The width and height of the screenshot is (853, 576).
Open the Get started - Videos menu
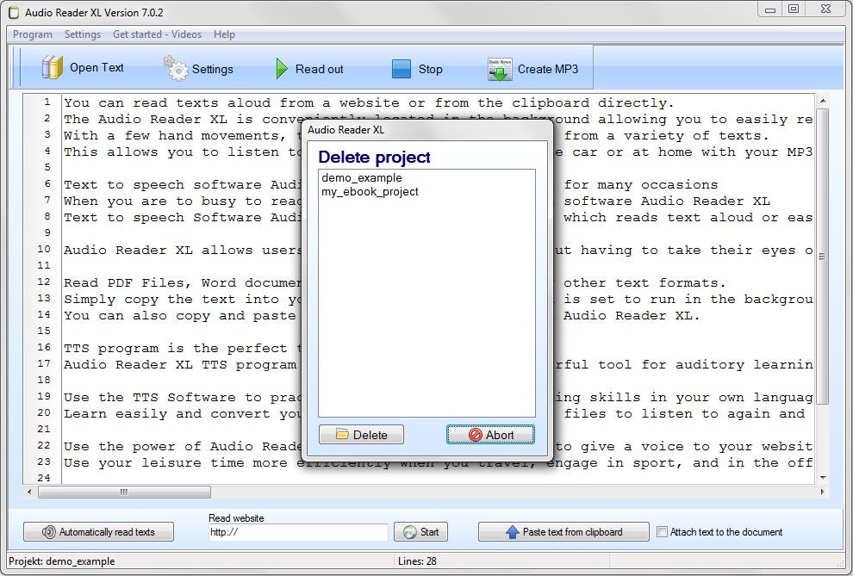pos(158,34)
